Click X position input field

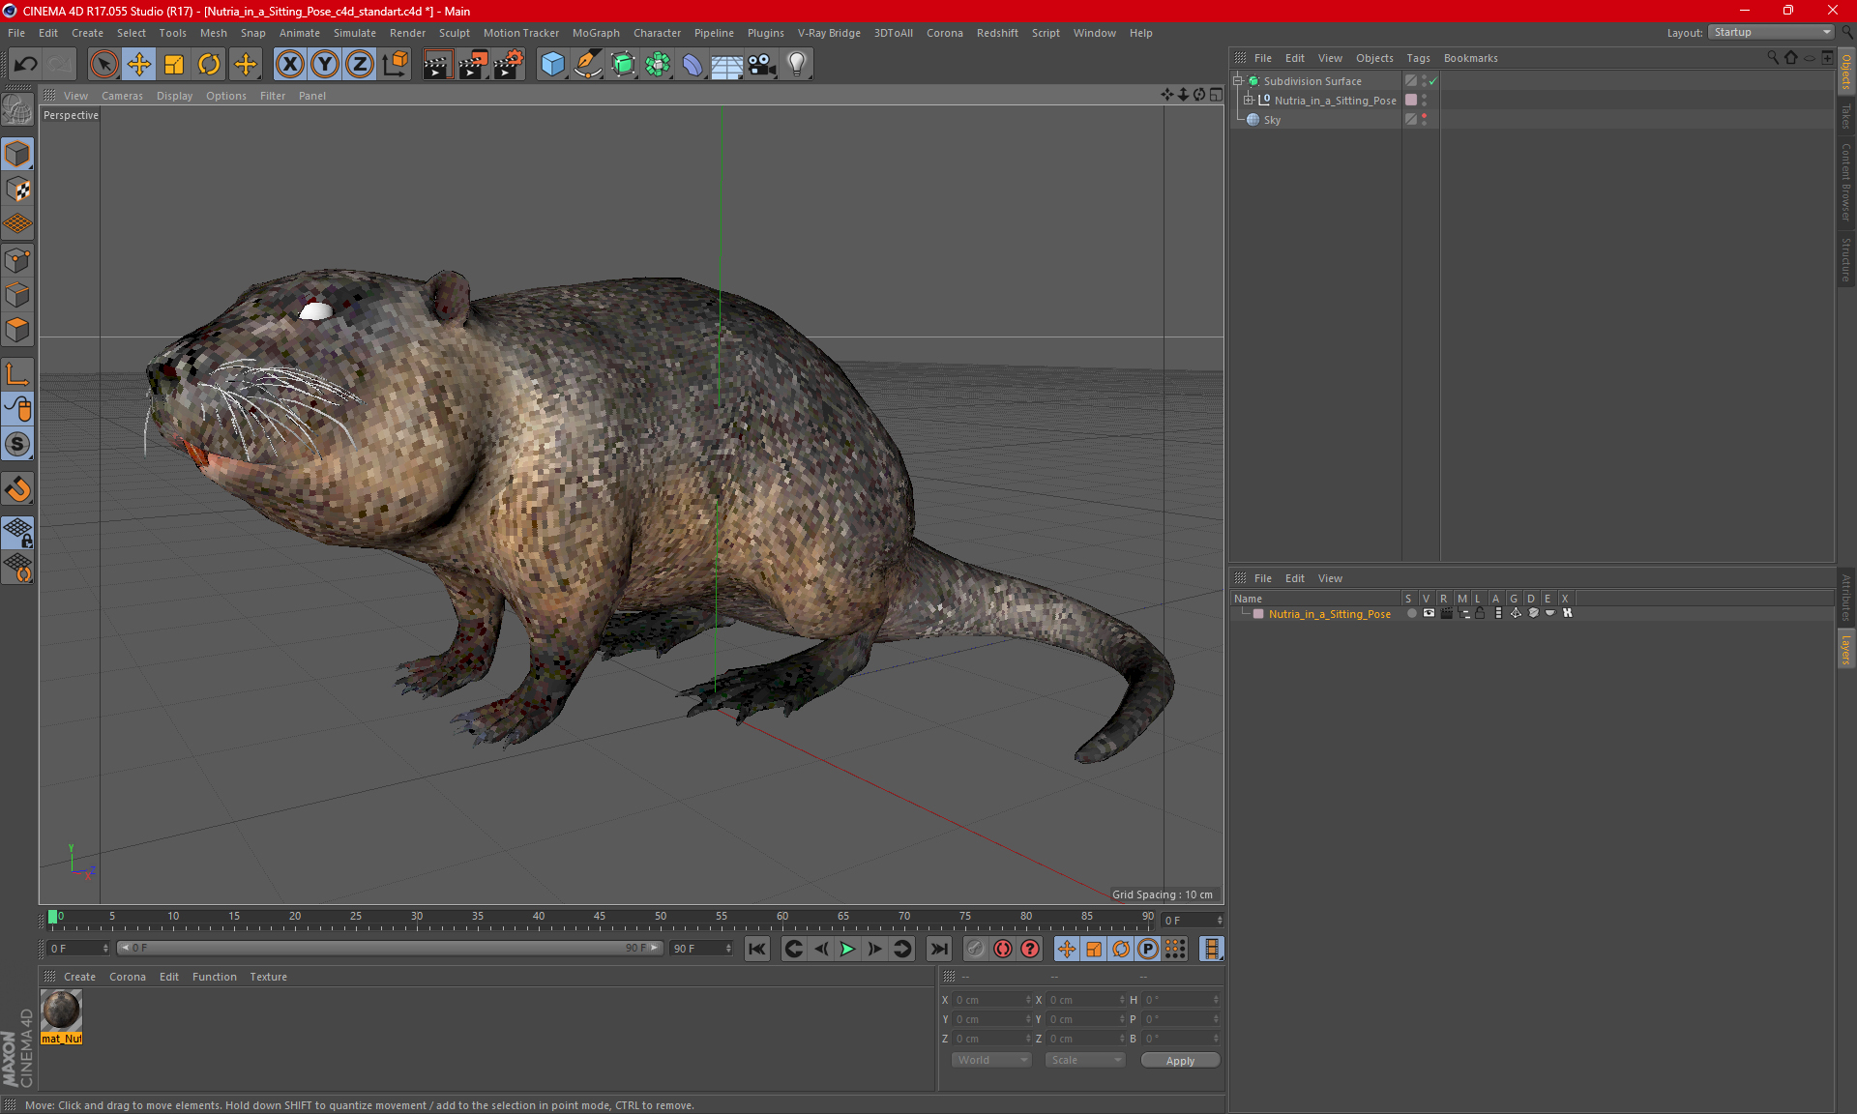(991, 1000)
